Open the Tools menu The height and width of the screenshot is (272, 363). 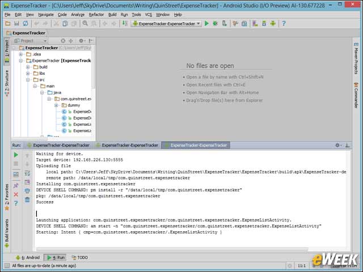coord(136,15)
